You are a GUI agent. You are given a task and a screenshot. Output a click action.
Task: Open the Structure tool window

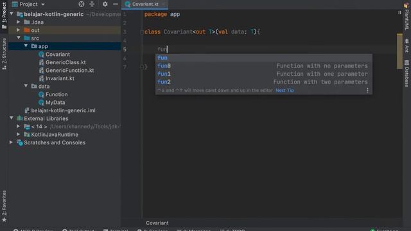coord(4,54)
